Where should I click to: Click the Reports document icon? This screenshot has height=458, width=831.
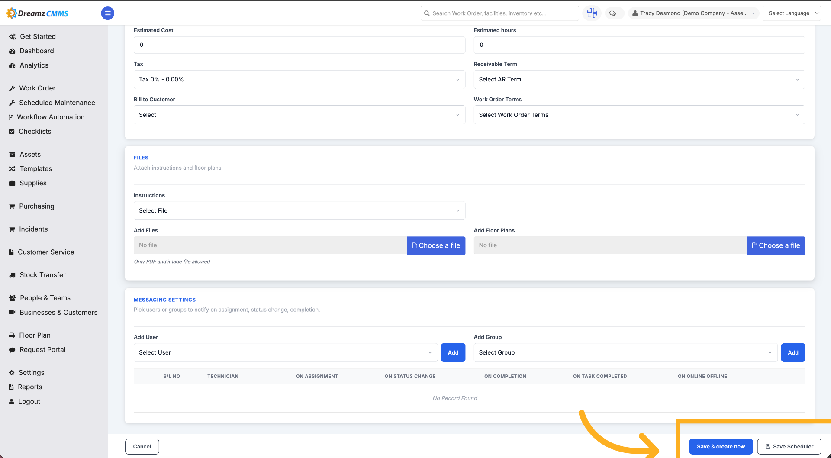[x=11, y=387]
